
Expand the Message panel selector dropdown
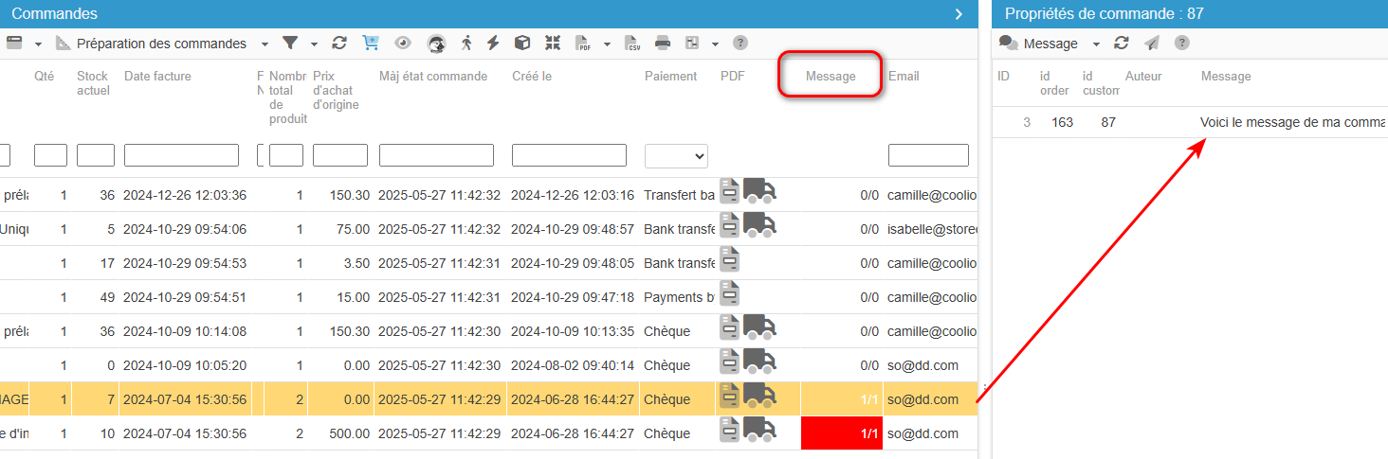coord(1096,44)
